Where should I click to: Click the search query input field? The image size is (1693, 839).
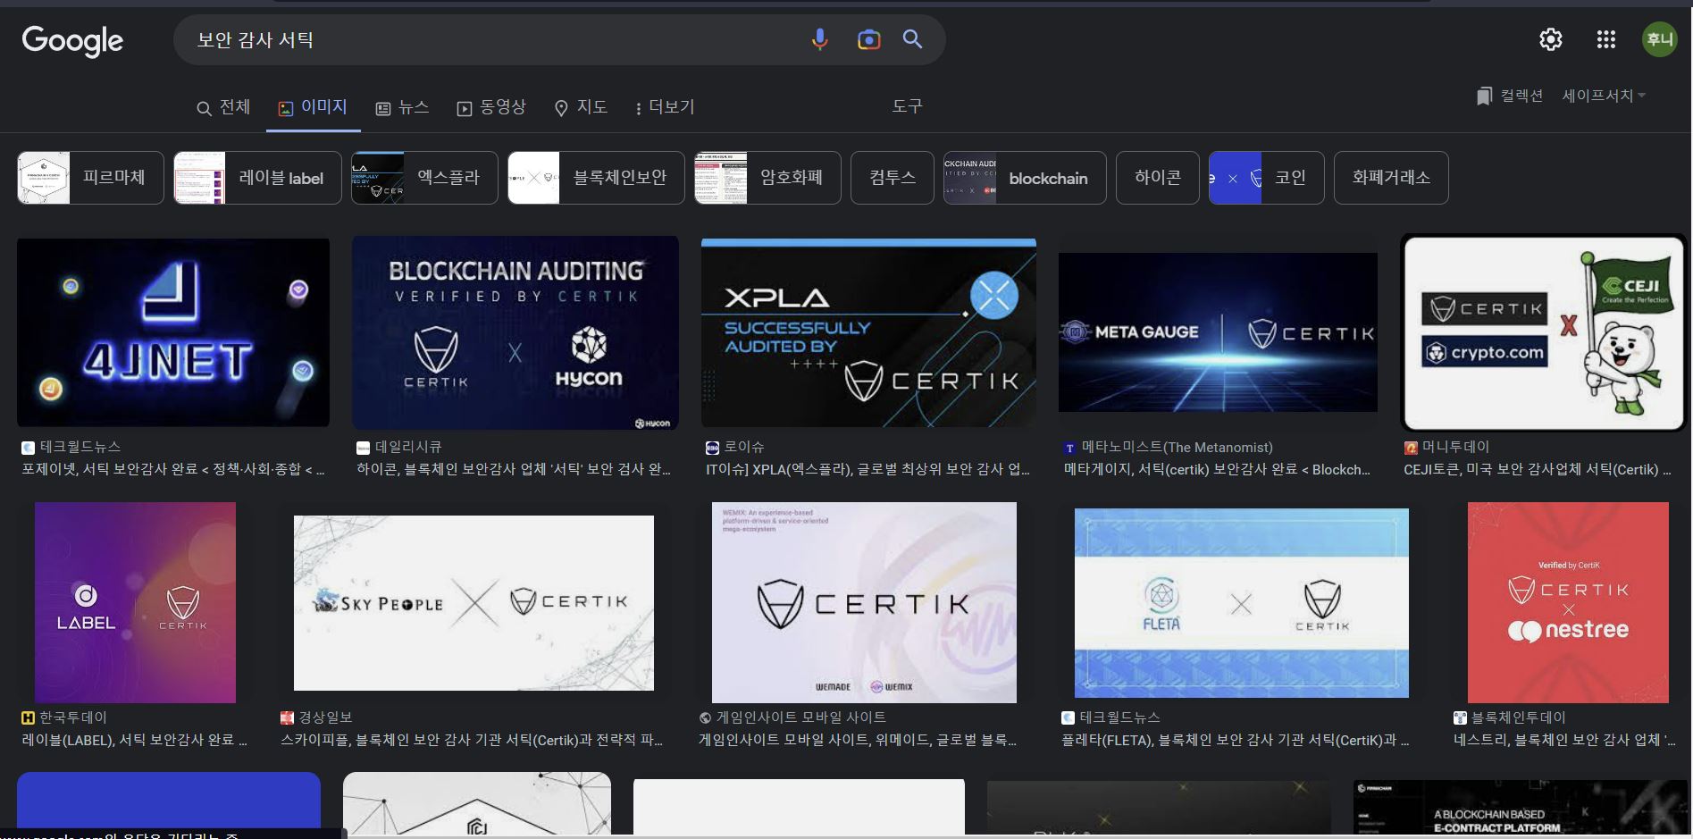(x=491, y=39)
